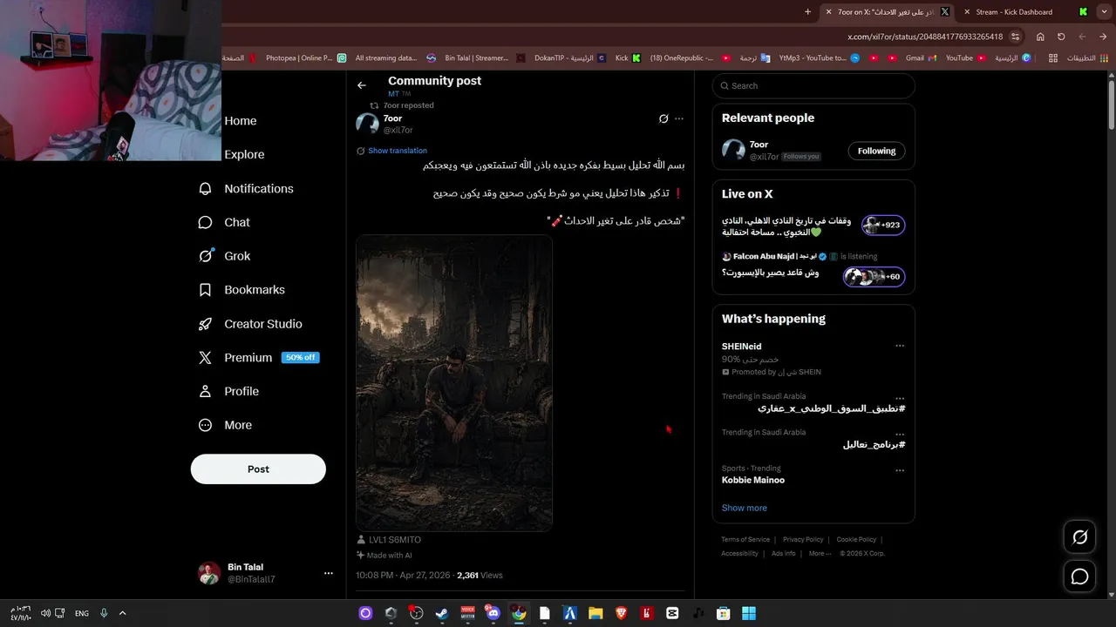Open a new browser tab
1116x627 pixels.
807,12
